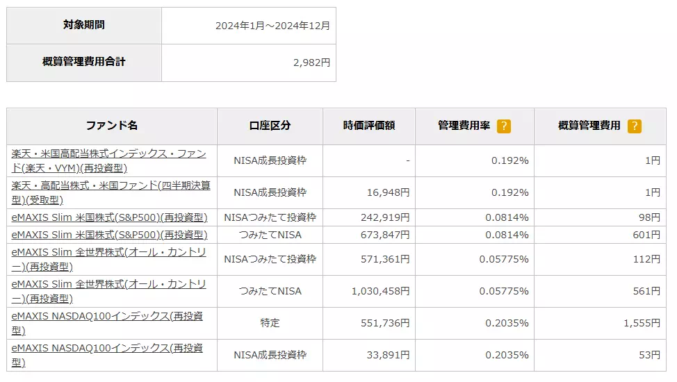Select the 673,847円 valuation cell
The image size is (677, 382).
click(369, 235)
